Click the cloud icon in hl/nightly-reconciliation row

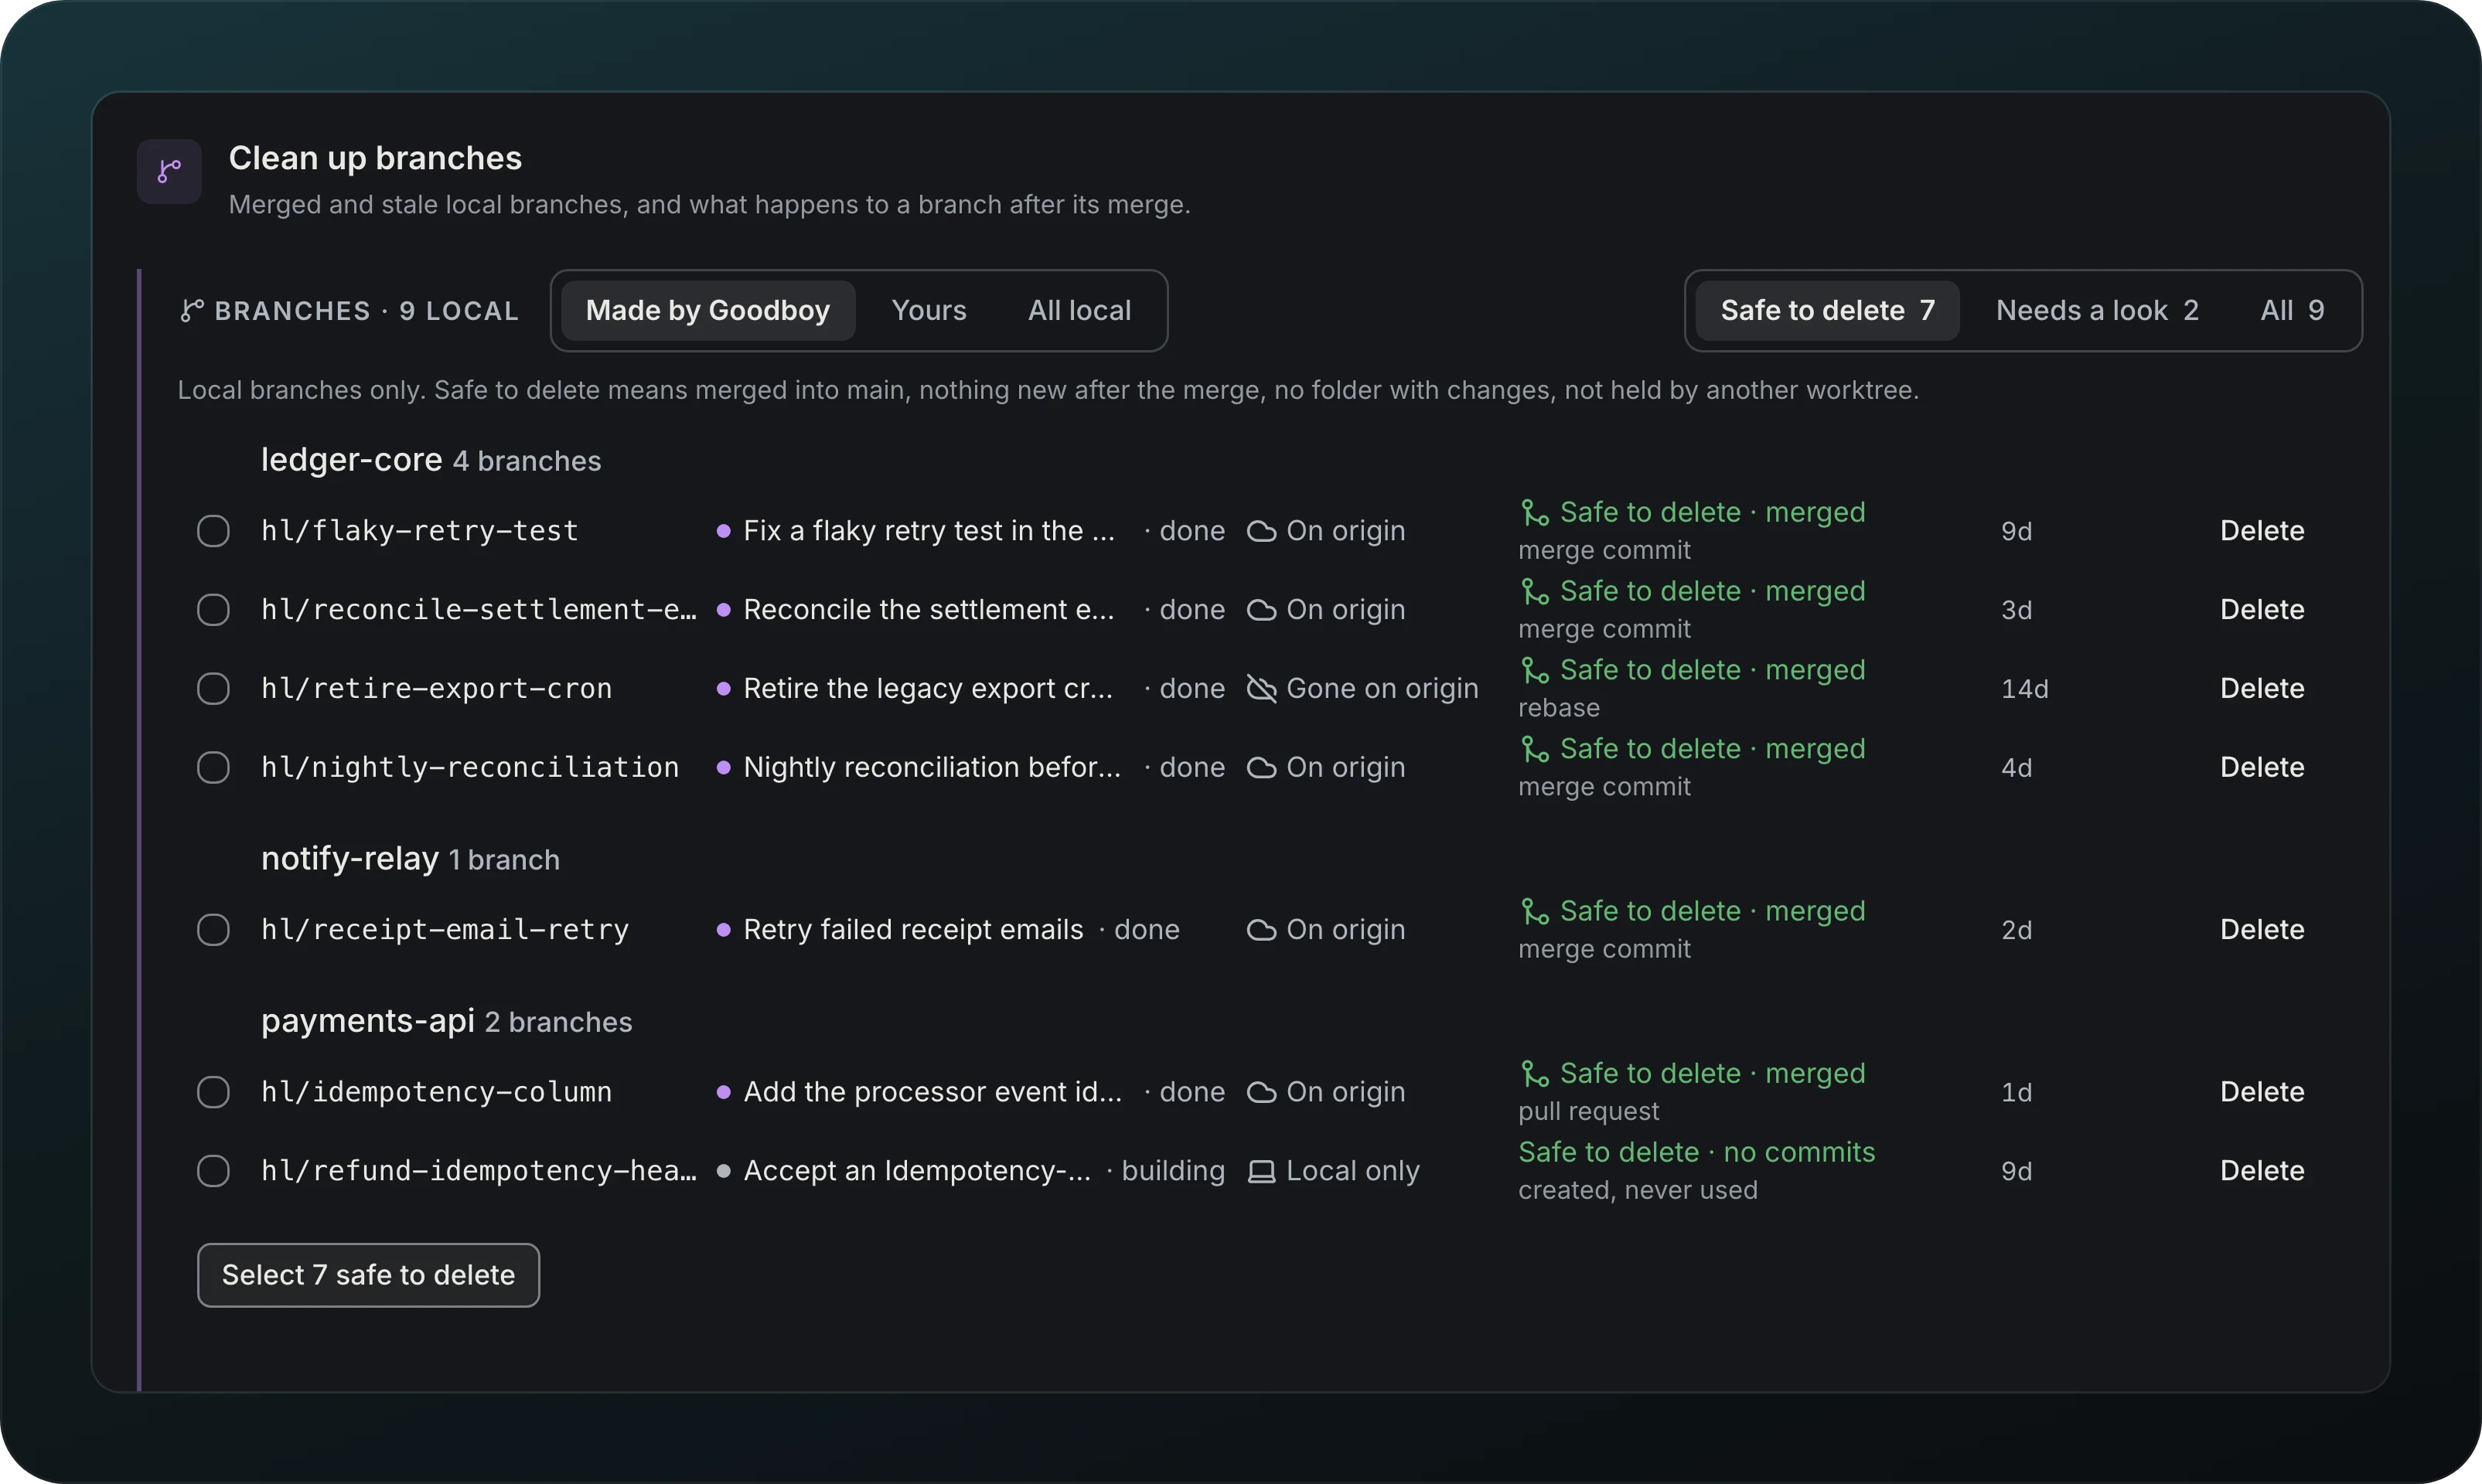tap(1262, 768)
